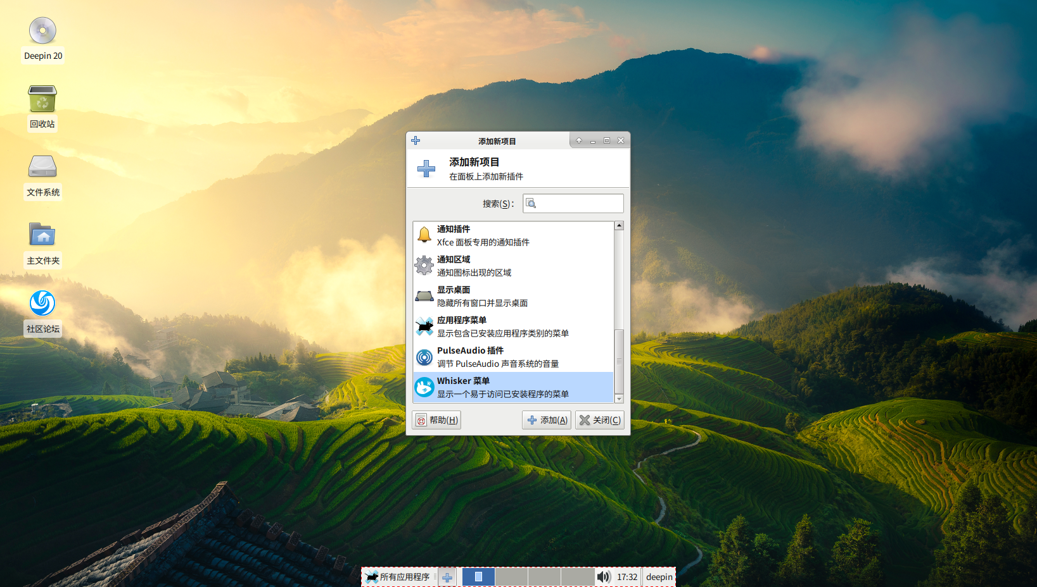Click the plus item button in bottom panel
1037x587 pixels.
click(x=447, y=577)
